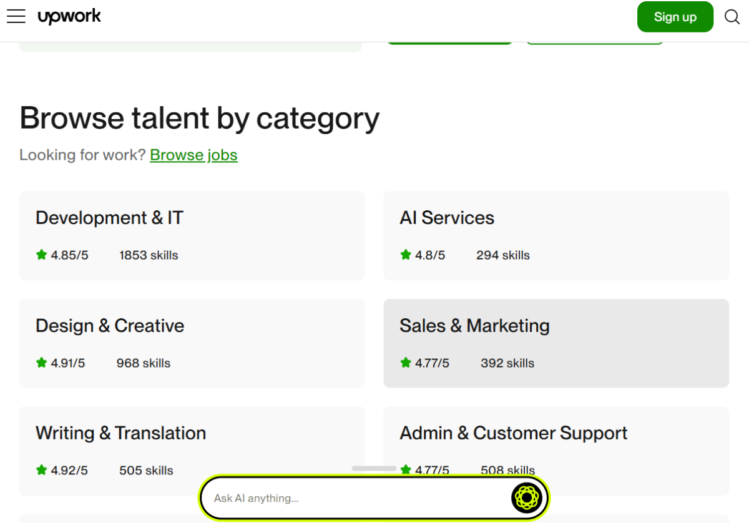Open the AI Services category

pos(556,235)
